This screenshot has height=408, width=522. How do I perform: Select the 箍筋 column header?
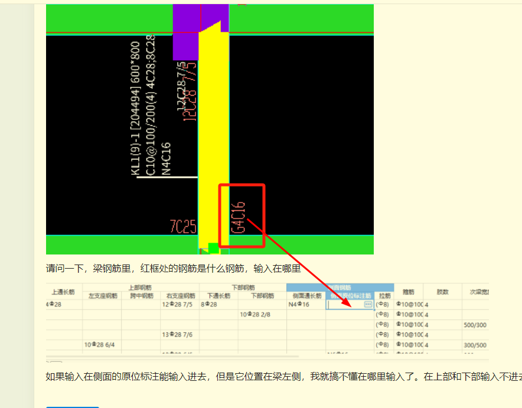[409, 292]
